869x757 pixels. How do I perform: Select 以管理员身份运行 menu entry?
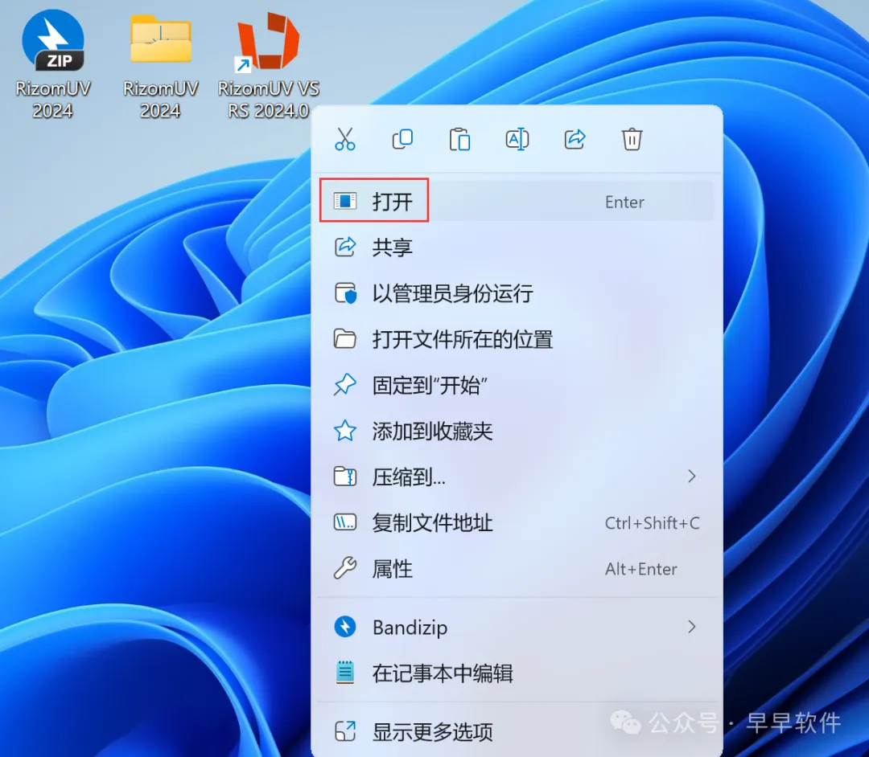(x=517, y=293)
